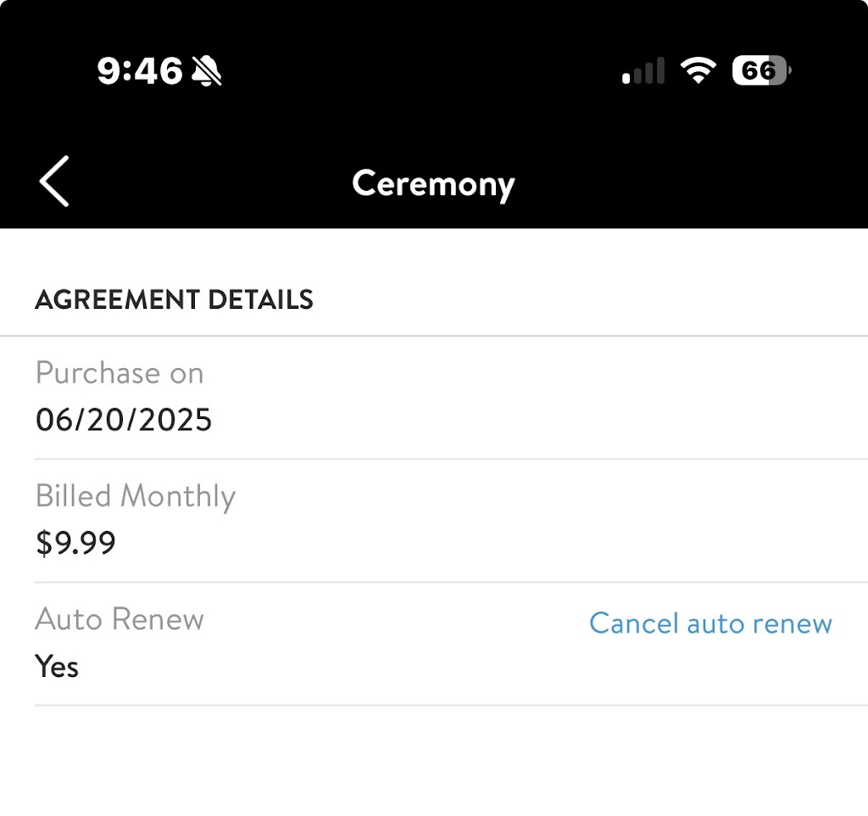Tap the back arrow in header

coord(54,182)
